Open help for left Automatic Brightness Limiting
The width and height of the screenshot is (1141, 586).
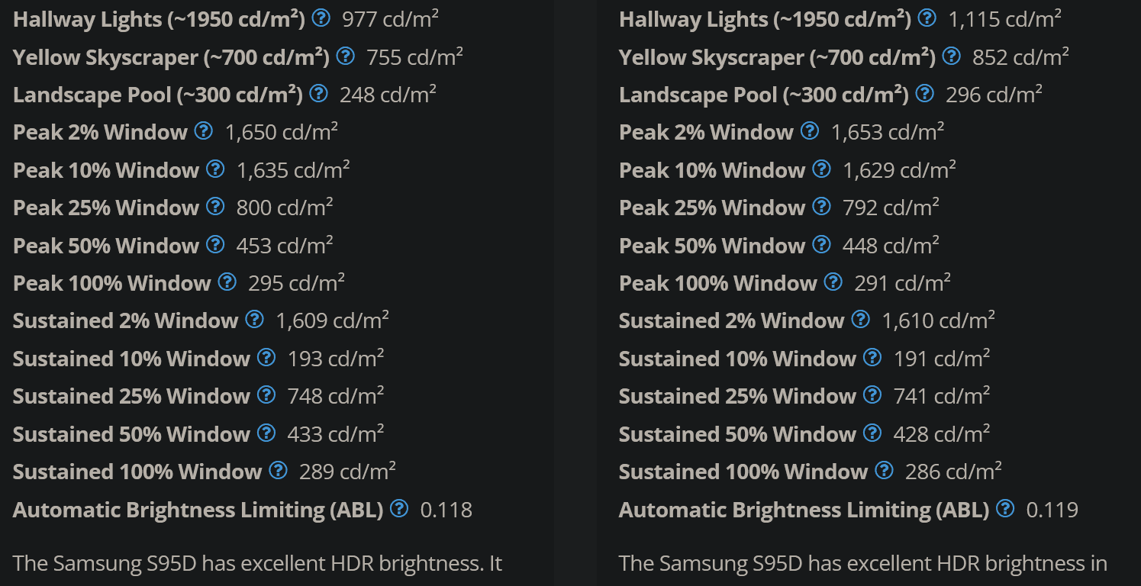point(399,508)
